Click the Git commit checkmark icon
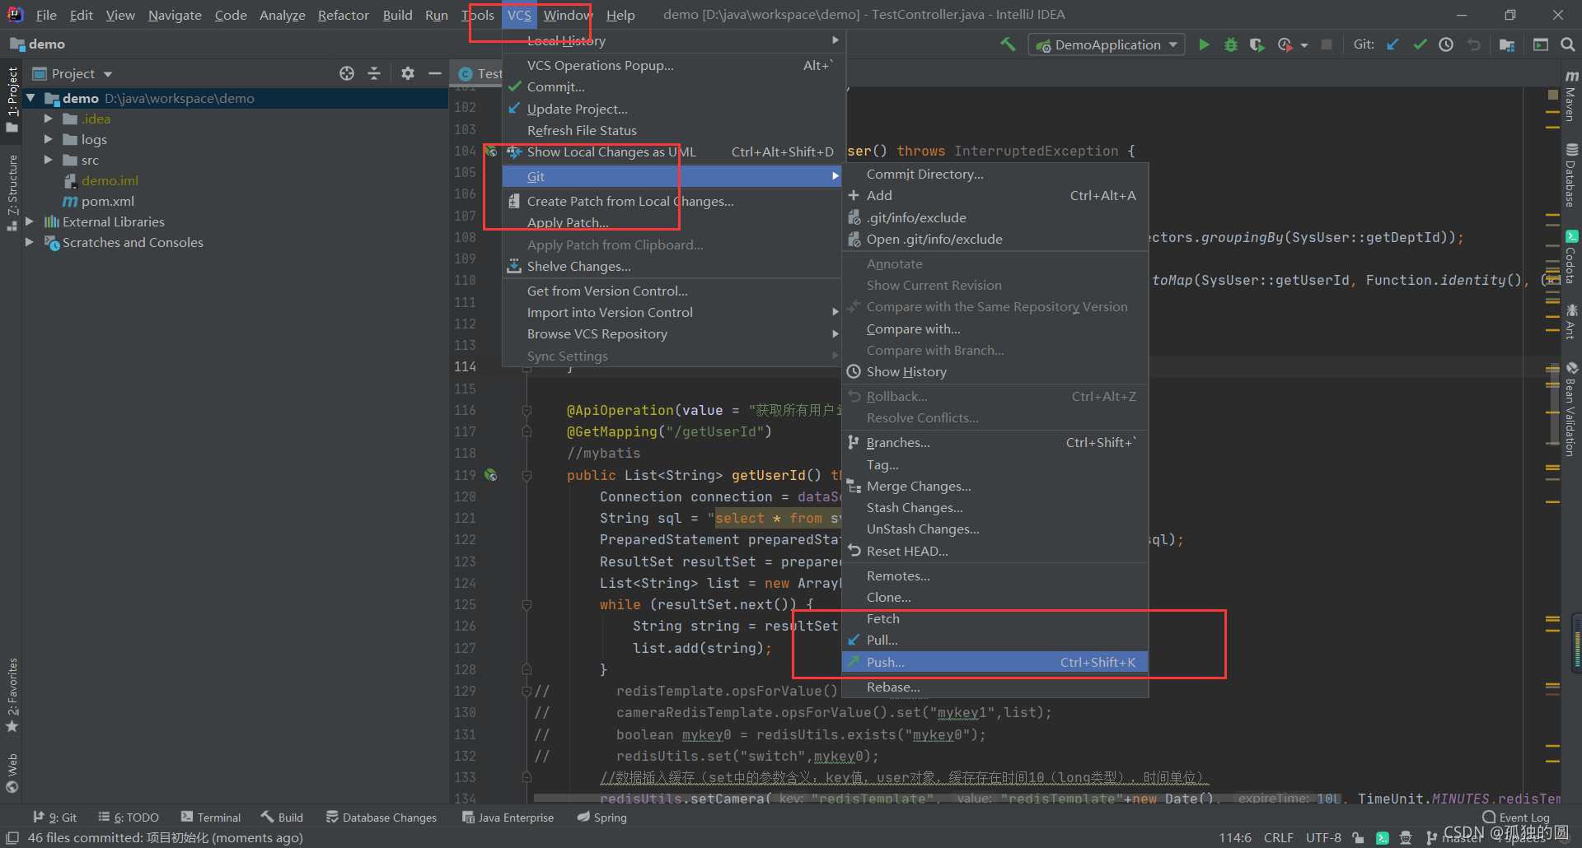1582x848 pixels. tap(1420, 44)
